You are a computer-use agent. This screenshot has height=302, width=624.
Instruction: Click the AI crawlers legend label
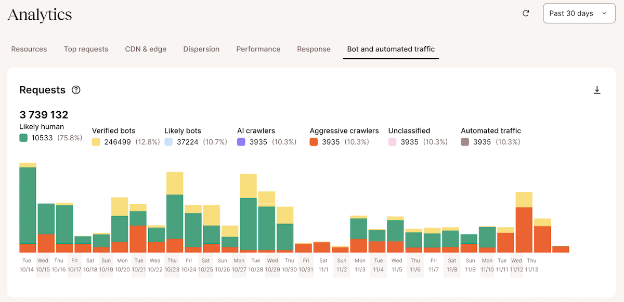point(256,131)
